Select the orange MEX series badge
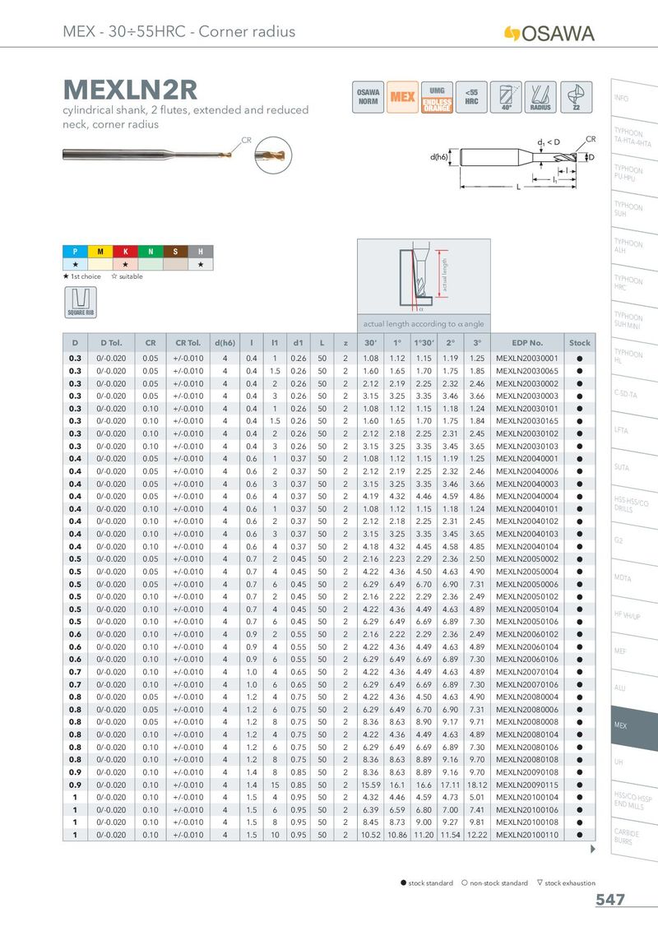Screen dimensions: 658x931 pyautogui.click(x=403, y=97)
